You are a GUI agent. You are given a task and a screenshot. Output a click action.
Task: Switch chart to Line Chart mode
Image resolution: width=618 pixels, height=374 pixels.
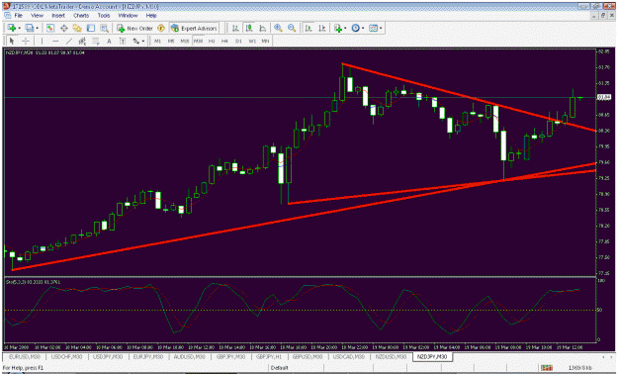(x=262, y=28)
